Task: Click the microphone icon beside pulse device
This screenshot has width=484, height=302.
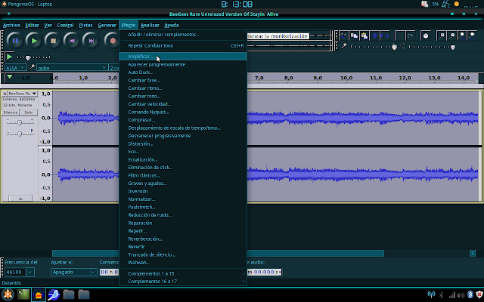Action: (32, 67)
